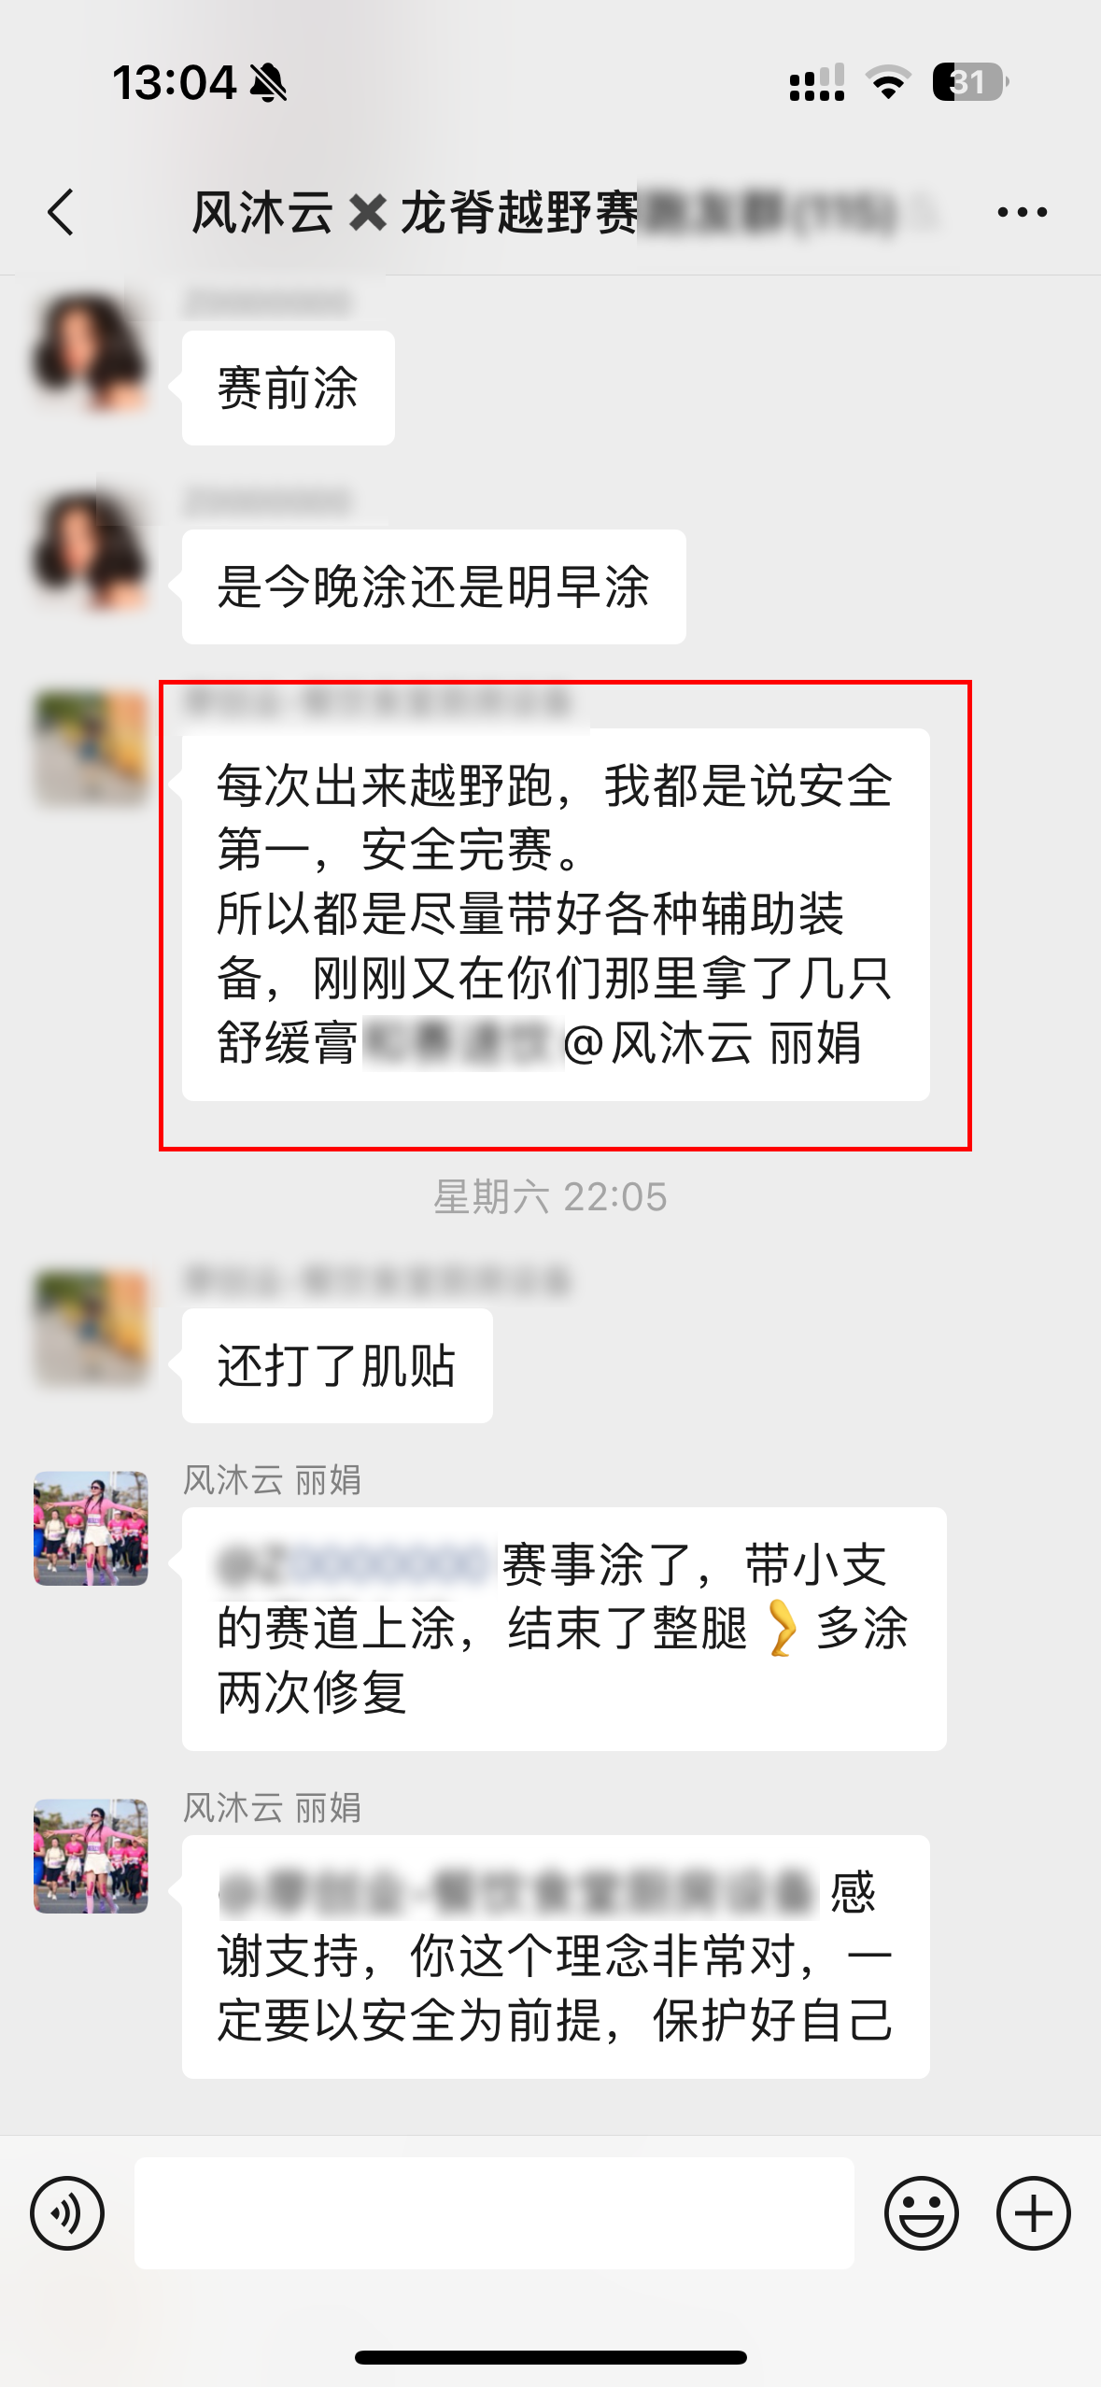The height and width of the screenshot is (2387, 1101).
Task: Tap the 赛前涂 message bubble
Action: pyautogui.click(x=289, y=388)
